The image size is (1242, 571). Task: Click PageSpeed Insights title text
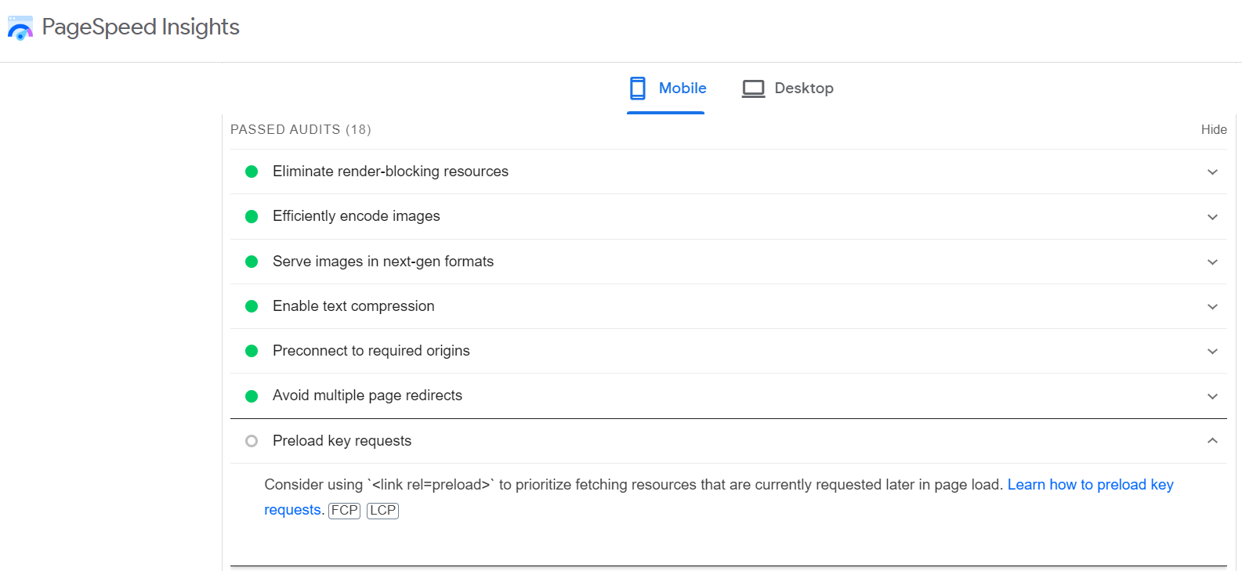point(140,27)
